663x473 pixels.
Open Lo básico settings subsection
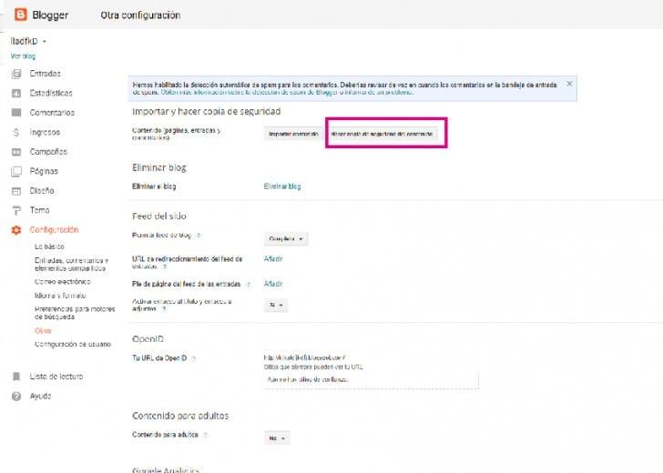coord(49,247)
